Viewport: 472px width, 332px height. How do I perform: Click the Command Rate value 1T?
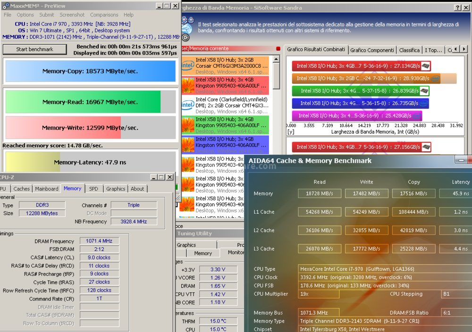pos(99,299)
